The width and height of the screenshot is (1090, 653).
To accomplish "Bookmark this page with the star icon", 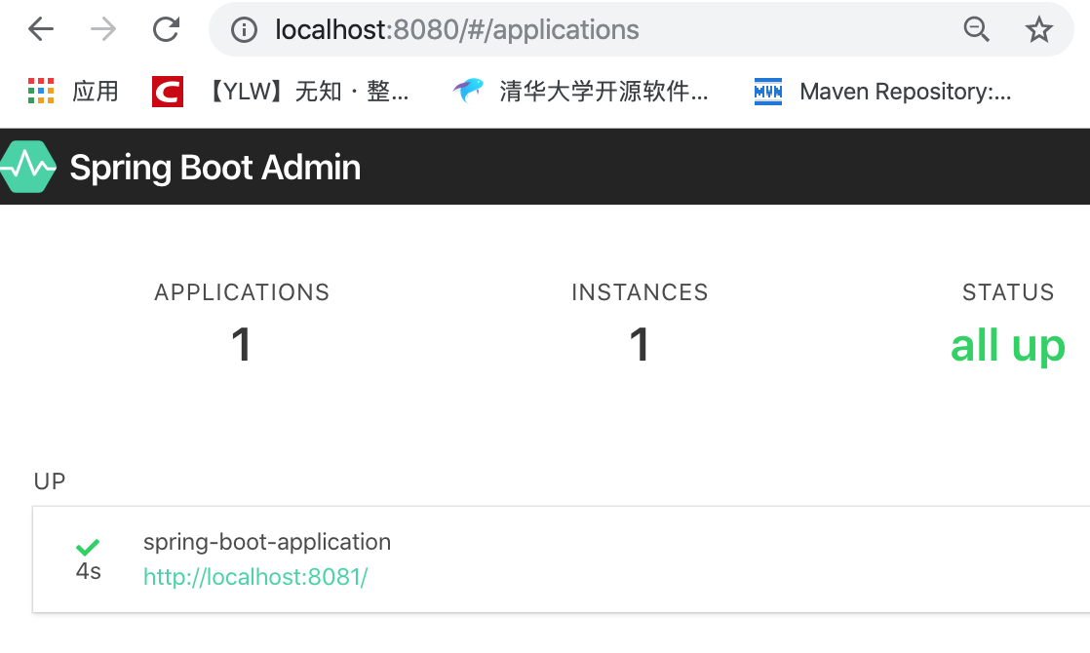I will point(1038,29).
